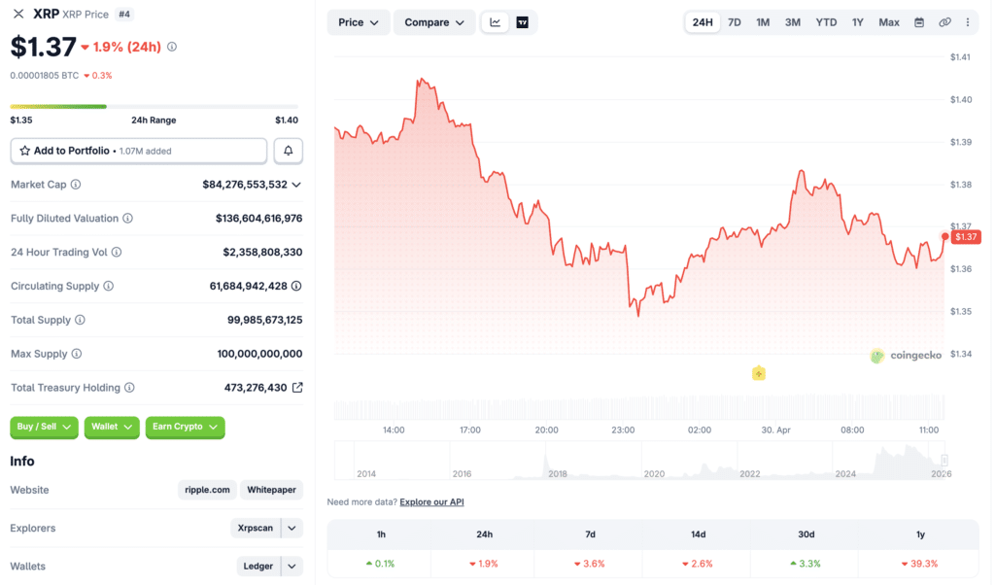Select the 1Y time range

(x=857, y=22)
